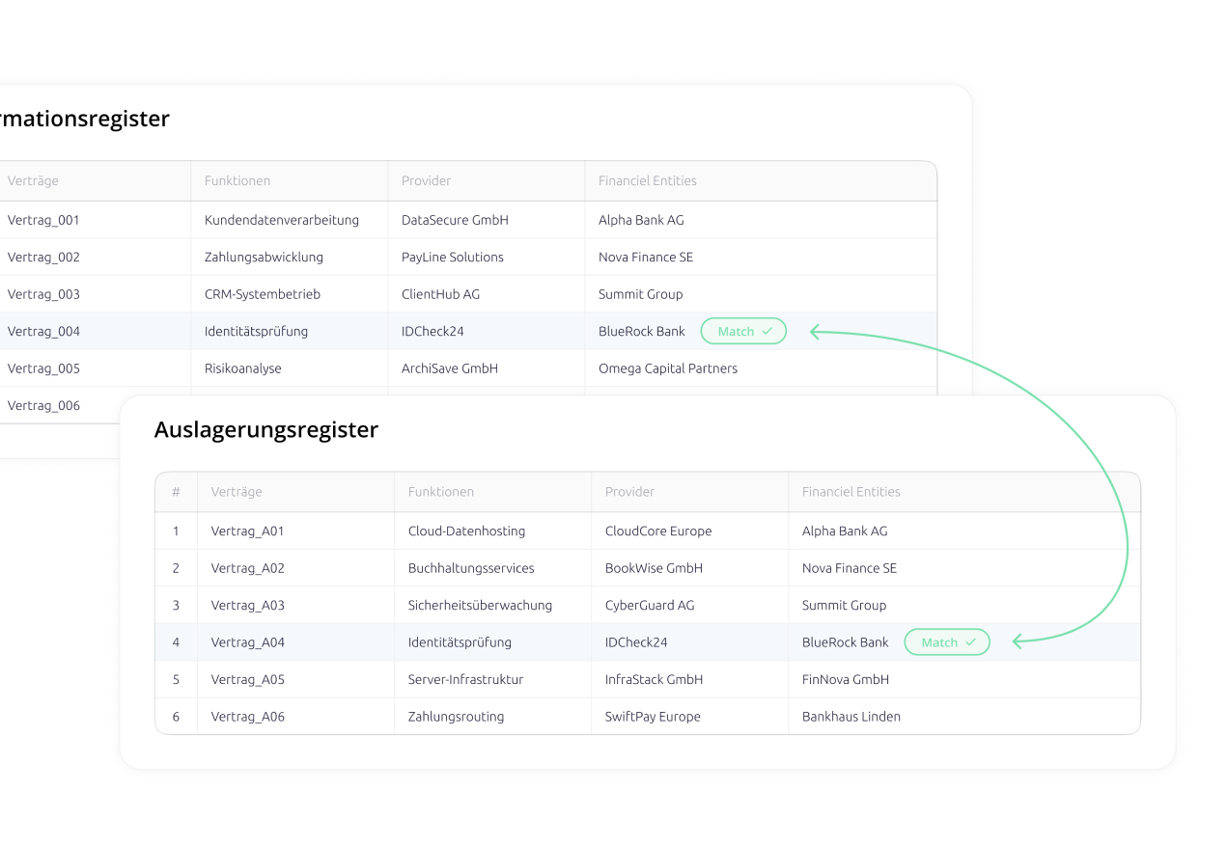Select the Vertrag_003 cell

click(43, 294)
